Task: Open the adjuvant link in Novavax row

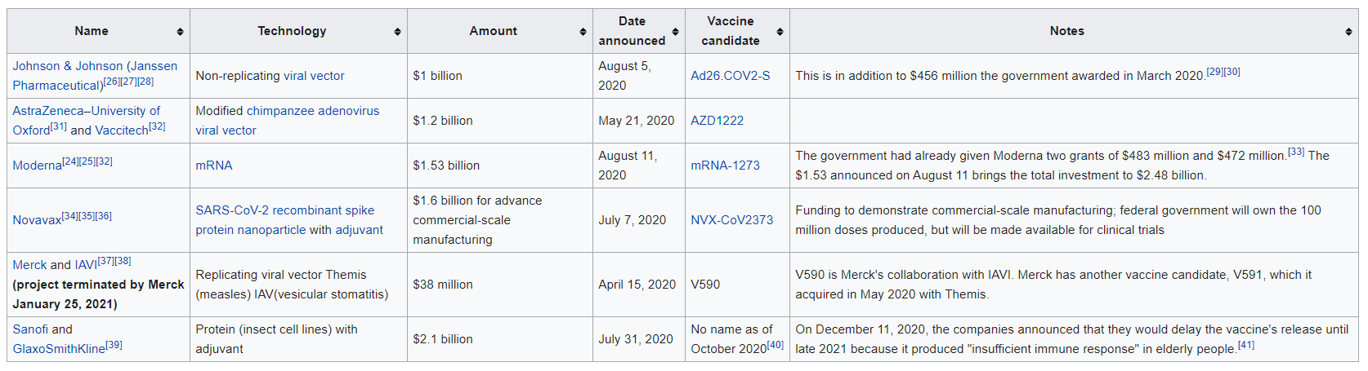Action: pos(359,230)
